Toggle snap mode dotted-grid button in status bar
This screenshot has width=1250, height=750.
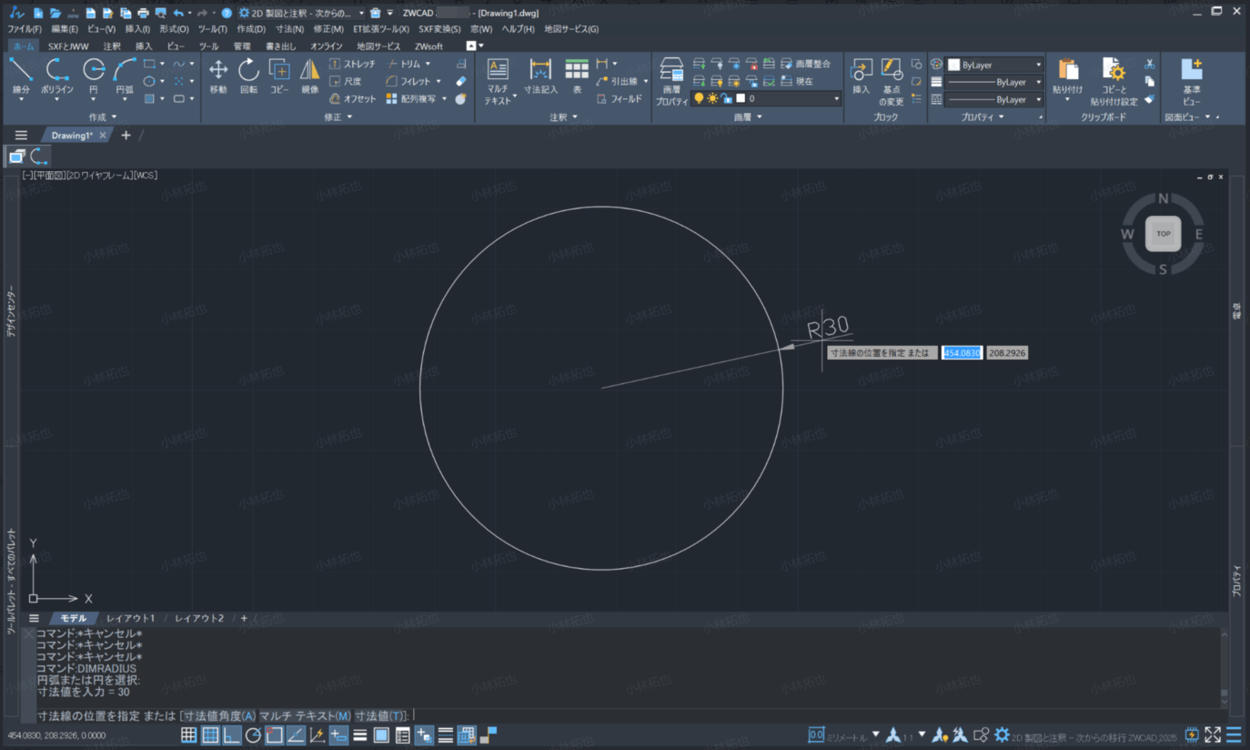(188, 735)
